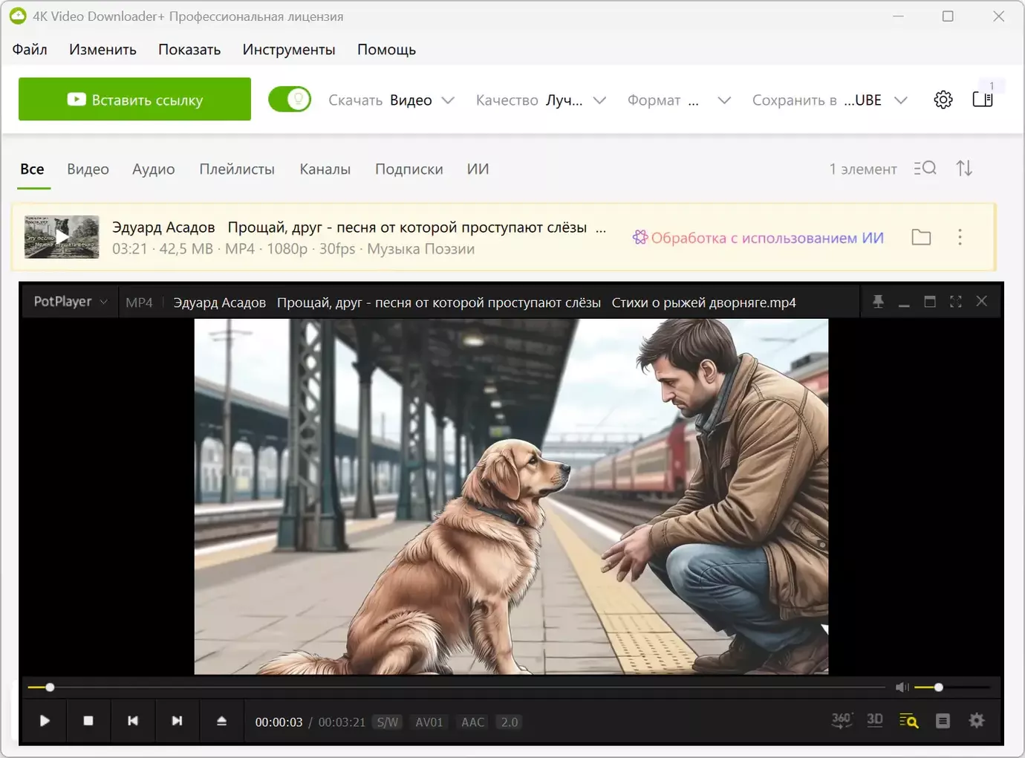This screenshot has height=758, width=1025.
Task: Toggle 3D video mode in PotPlayer
Action: tap(875, 720)
